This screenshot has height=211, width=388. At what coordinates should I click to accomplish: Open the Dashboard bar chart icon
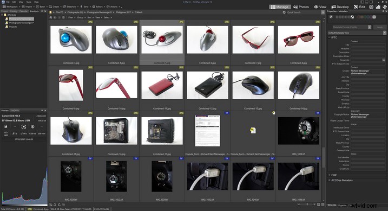click(x=378, y=7)
